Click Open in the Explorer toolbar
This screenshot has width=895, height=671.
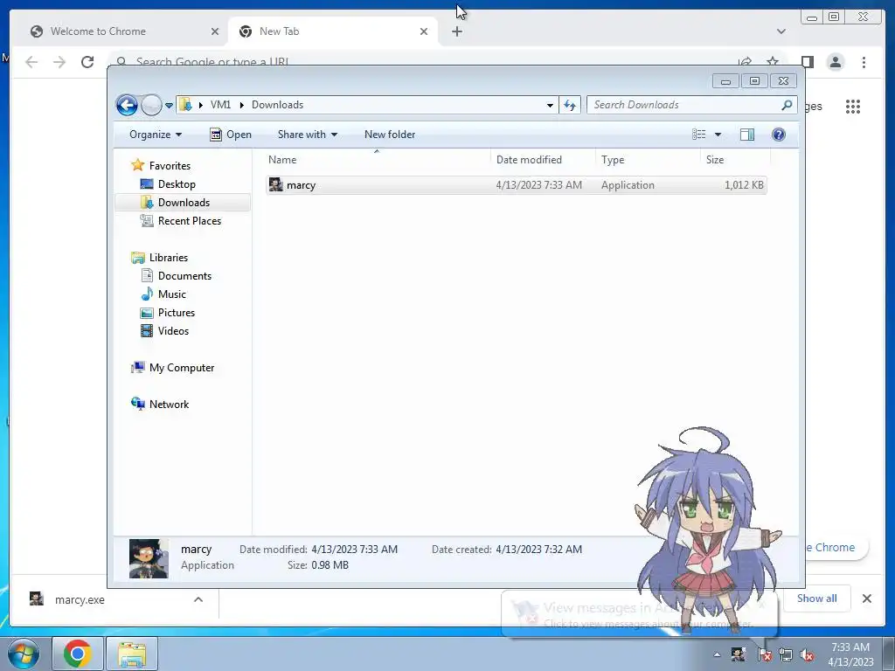(x=231, y=135)
